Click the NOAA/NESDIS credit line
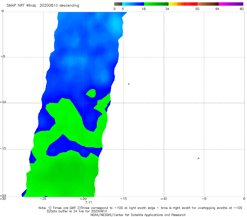 [x=138, y=215]
